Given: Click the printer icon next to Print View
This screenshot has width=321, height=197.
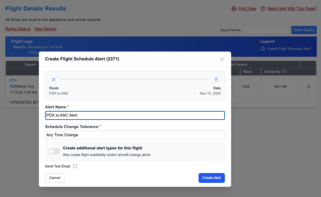Looking at the screenshot, I should [x=234, y=9].
